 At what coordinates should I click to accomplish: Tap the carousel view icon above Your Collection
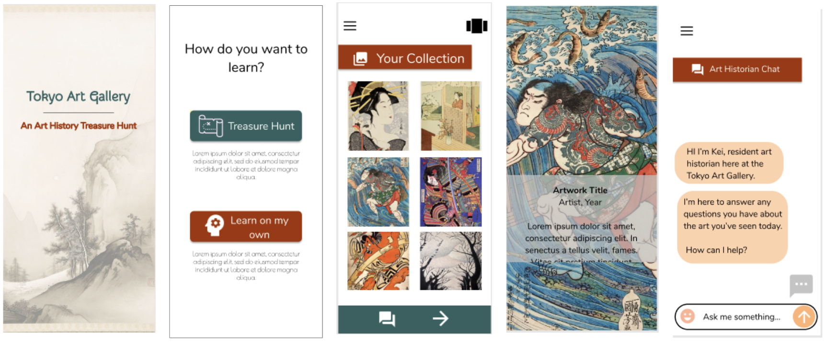coord(477,26)
